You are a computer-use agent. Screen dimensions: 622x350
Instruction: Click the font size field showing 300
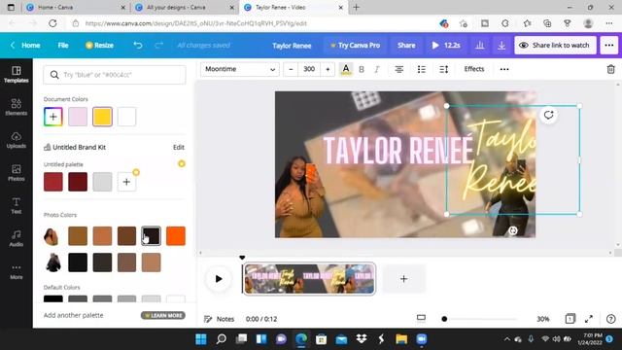click(x=309, y=69)
